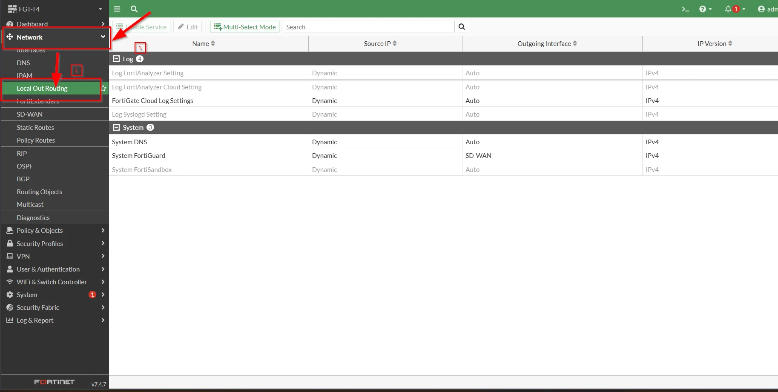Open the CLI console icon
The image size is (778, 392).
pyautogui.click(x=685, y=9)
